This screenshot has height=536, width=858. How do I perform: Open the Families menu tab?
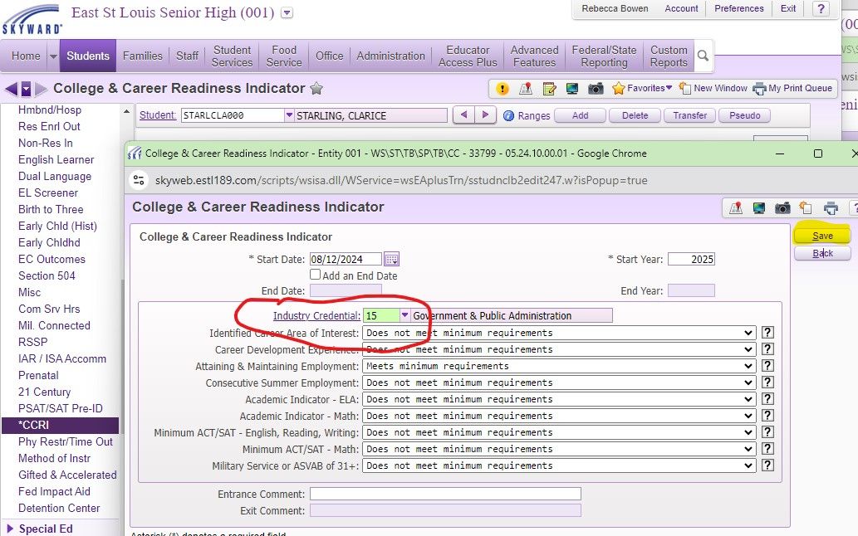click(143, 56)
